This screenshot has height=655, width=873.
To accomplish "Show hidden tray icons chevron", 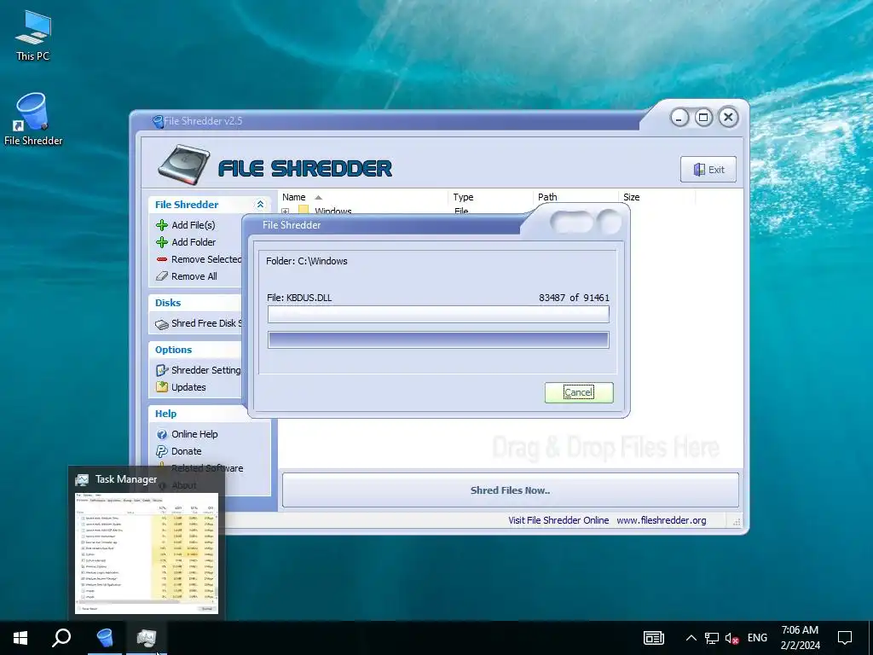I will click(x=691, y=638).
